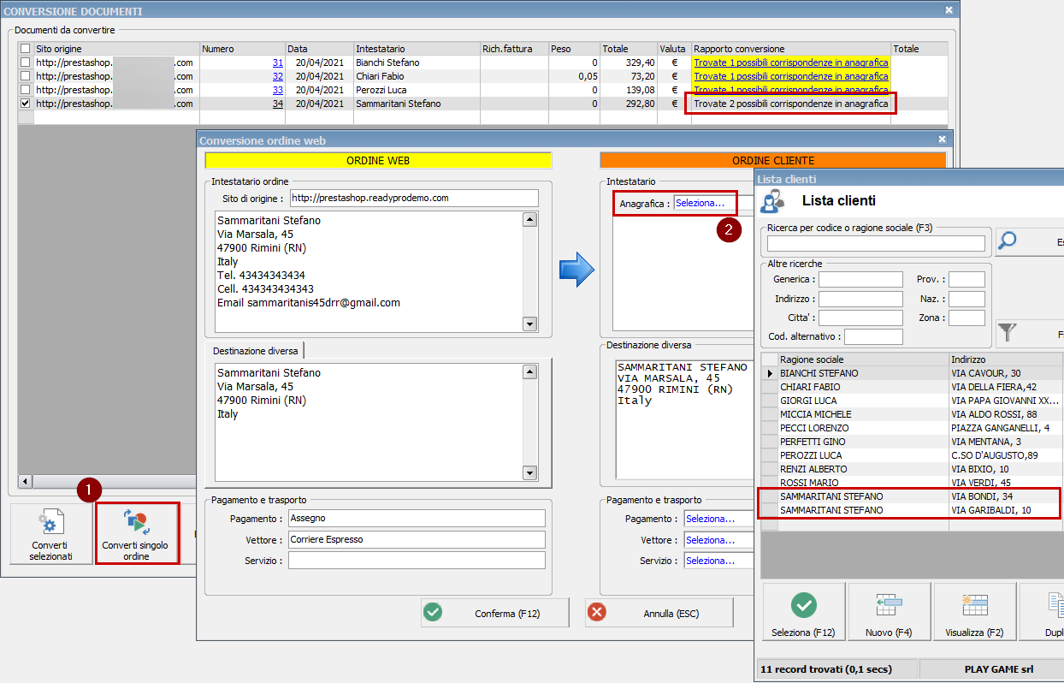Viewport: 1064px width, 683px height.
Task: Toggle checkbox for order 32 row
Action: (25, 76)
